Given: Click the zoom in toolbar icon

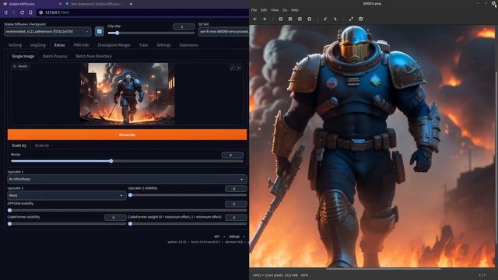Looking at the screenshot, I should [280, 19].
